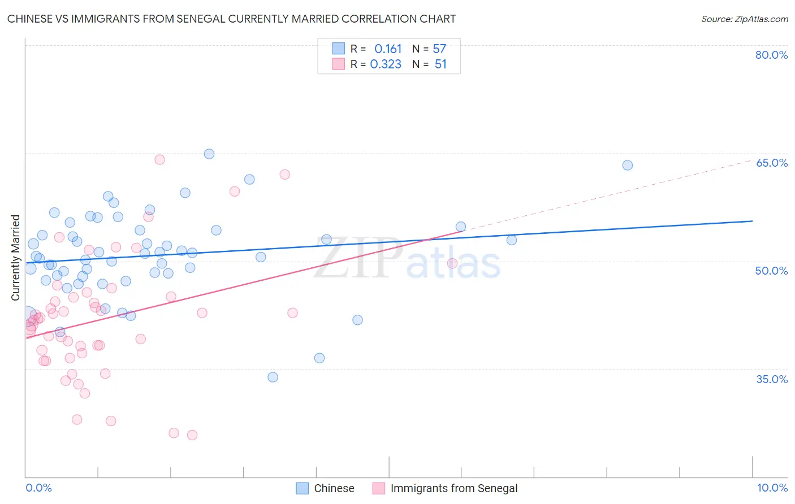Viewport: 795px width, 504px height.
Task: Click the 65.0% y-axis label
Action: [772, 163]
